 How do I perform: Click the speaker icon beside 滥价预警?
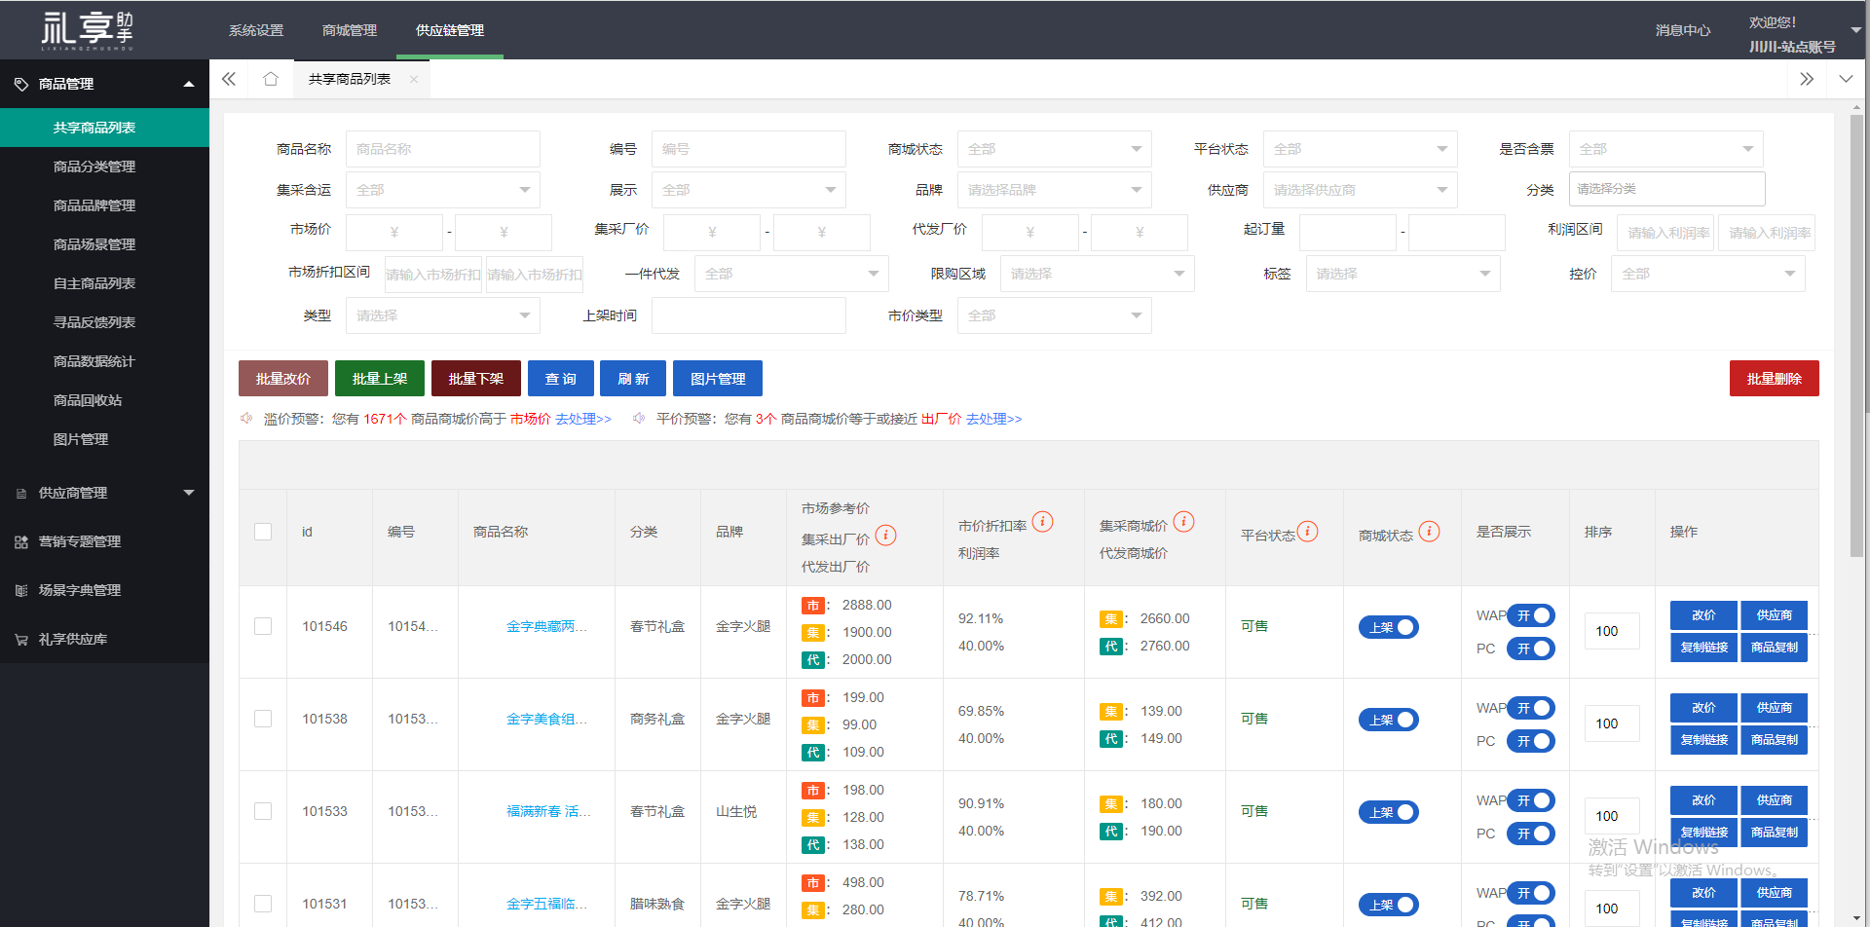(246, 419)
